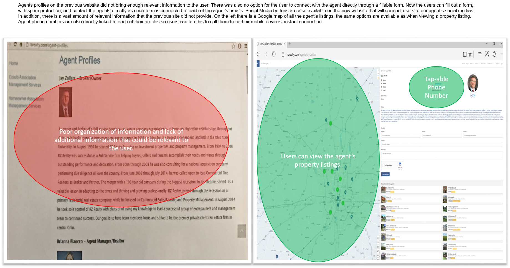Expand the Services dropdown in the site navigation
The width and height of the screenshot is (510, 268).
point(477,64)
